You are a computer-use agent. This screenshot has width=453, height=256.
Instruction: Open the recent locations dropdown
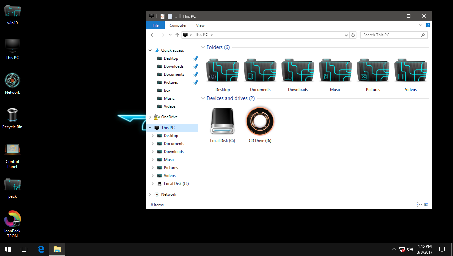pyautogui.click(x=170, y=35)
